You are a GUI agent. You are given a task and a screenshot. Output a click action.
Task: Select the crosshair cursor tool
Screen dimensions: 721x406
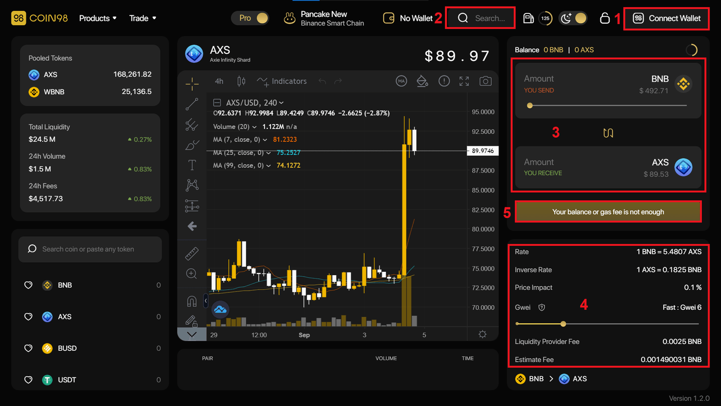pos(192,84)
